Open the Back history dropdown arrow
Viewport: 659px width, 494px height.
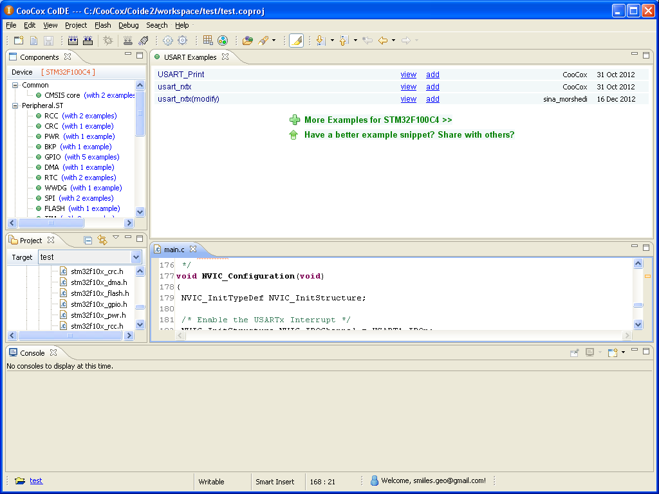[x=393, y=41]
